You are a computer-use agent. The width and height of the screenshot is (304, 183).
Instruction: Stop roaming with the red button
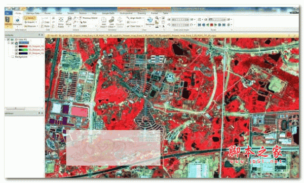[211, 25]
